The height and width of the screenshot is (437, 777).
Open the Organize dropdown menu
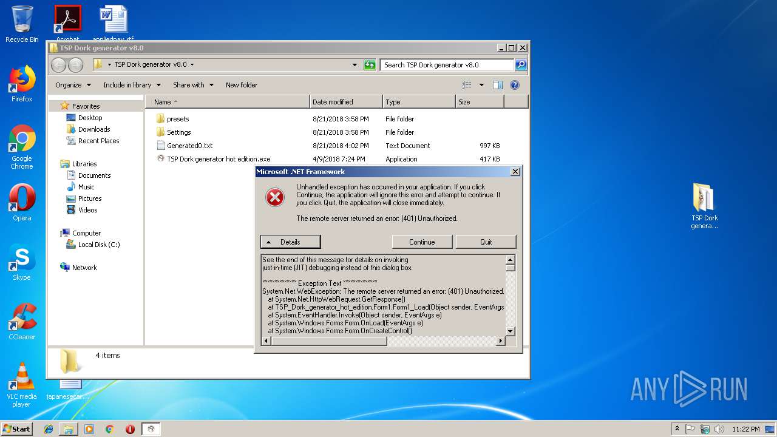73,85
